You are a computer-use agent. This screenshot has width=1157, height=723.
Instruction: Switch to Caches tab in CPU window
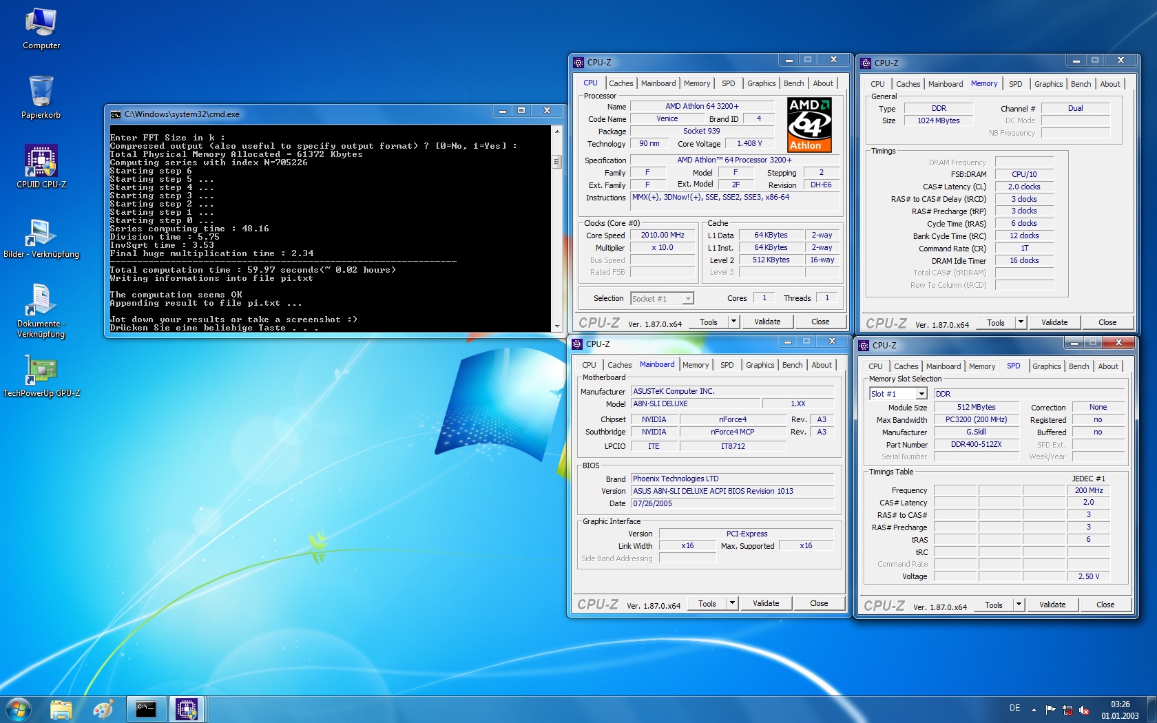(x=621, y=83)
